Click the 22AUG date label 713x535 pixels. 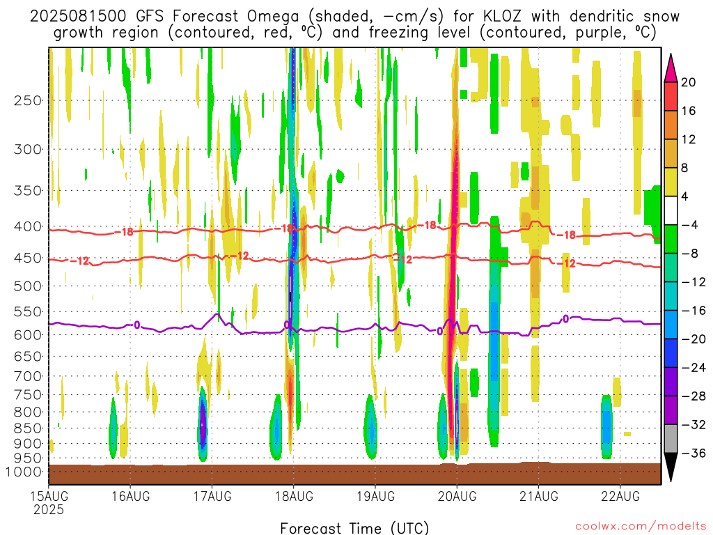point(620,496)
